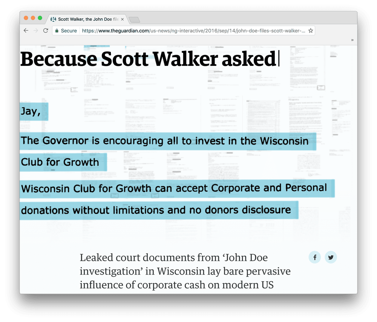Click the theguardian.com URL in the address bar
This screenshot has width=377, height=322.
[193, 31]
